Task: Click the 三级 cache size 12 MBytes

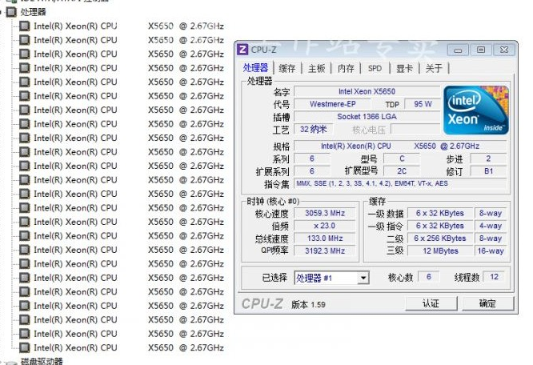Action: pyautogui.click(x=440, y=251)
